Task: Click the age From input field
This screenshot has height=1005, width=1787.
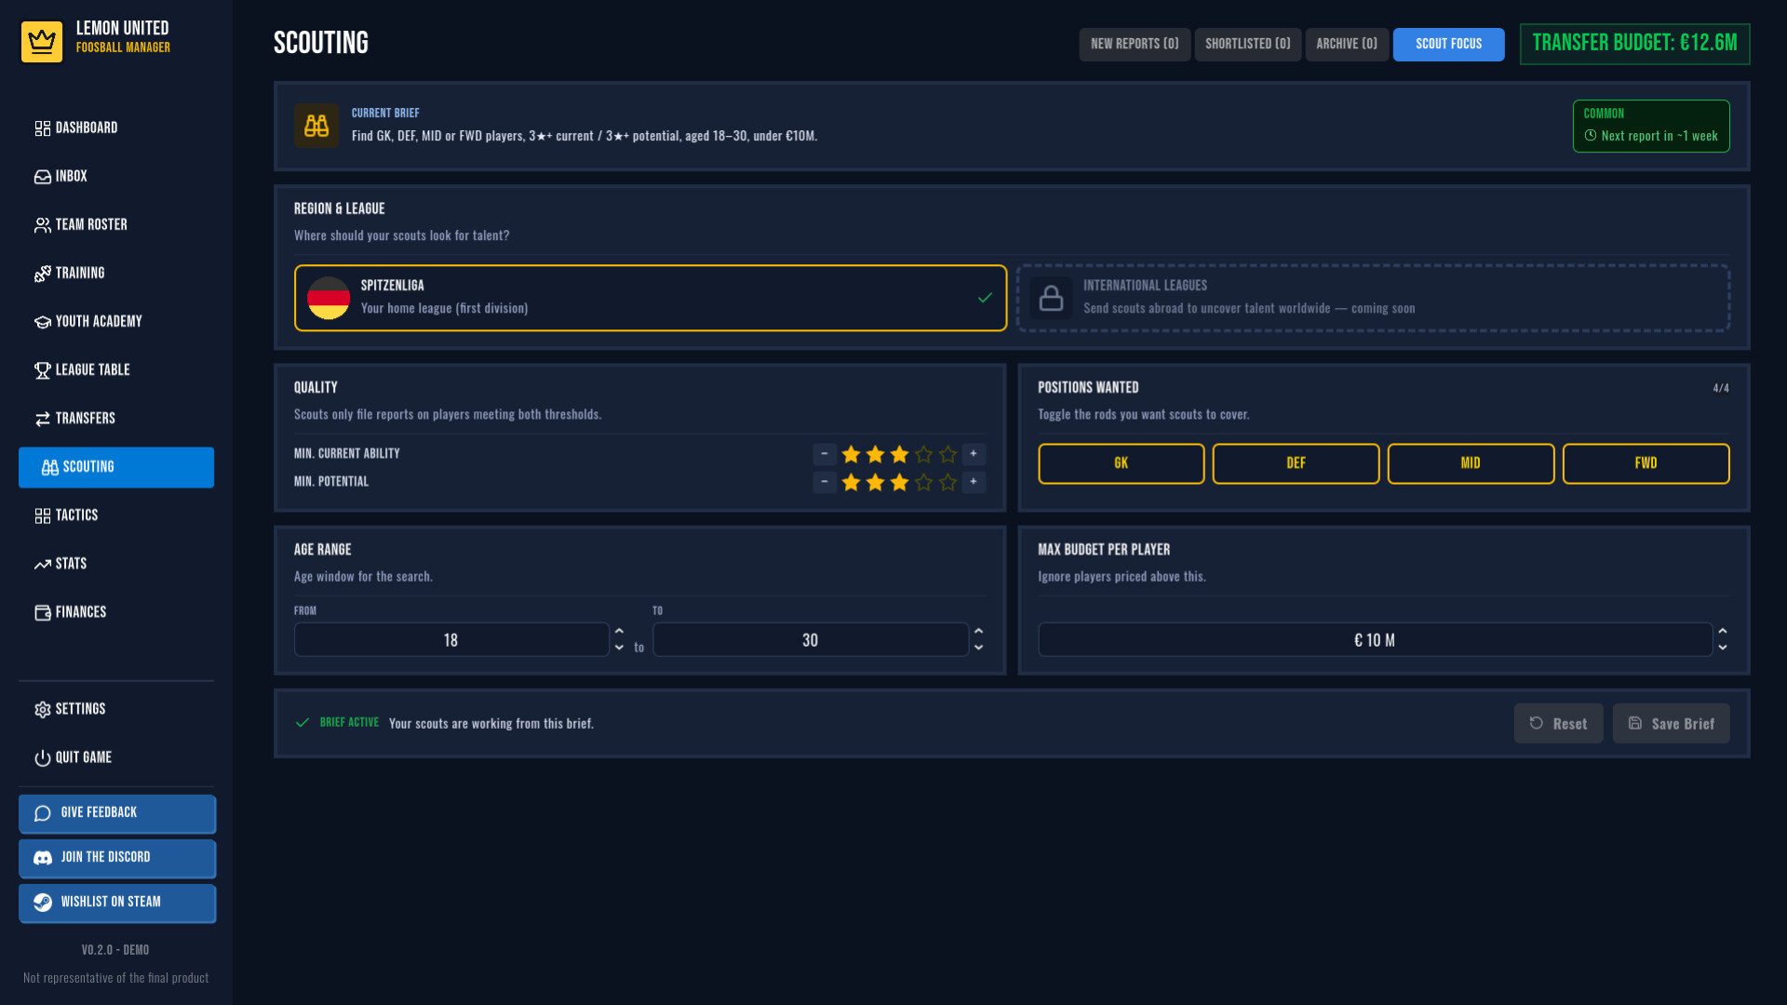Action: (x=451, y=640)
